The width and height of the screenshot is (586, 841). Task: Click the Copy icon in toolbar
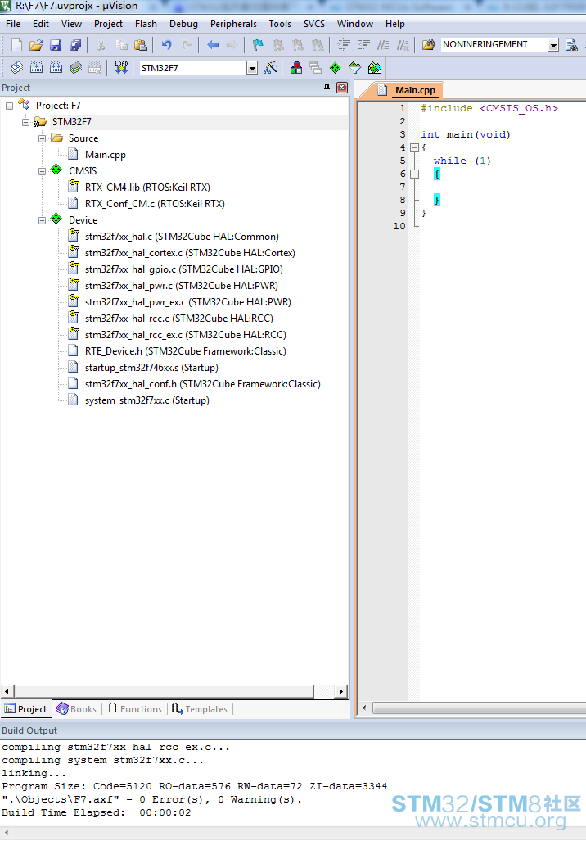[x=121, y=45]
